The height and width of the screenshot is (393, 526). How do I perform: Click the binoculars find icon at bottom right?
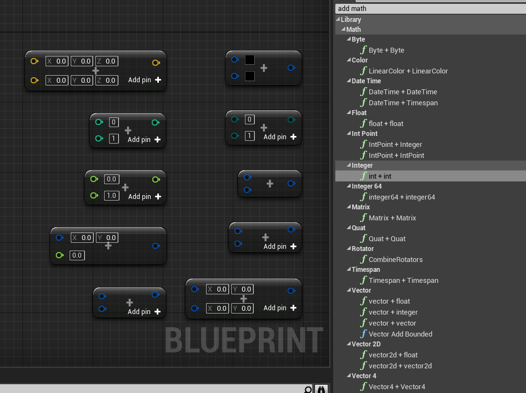321,389
